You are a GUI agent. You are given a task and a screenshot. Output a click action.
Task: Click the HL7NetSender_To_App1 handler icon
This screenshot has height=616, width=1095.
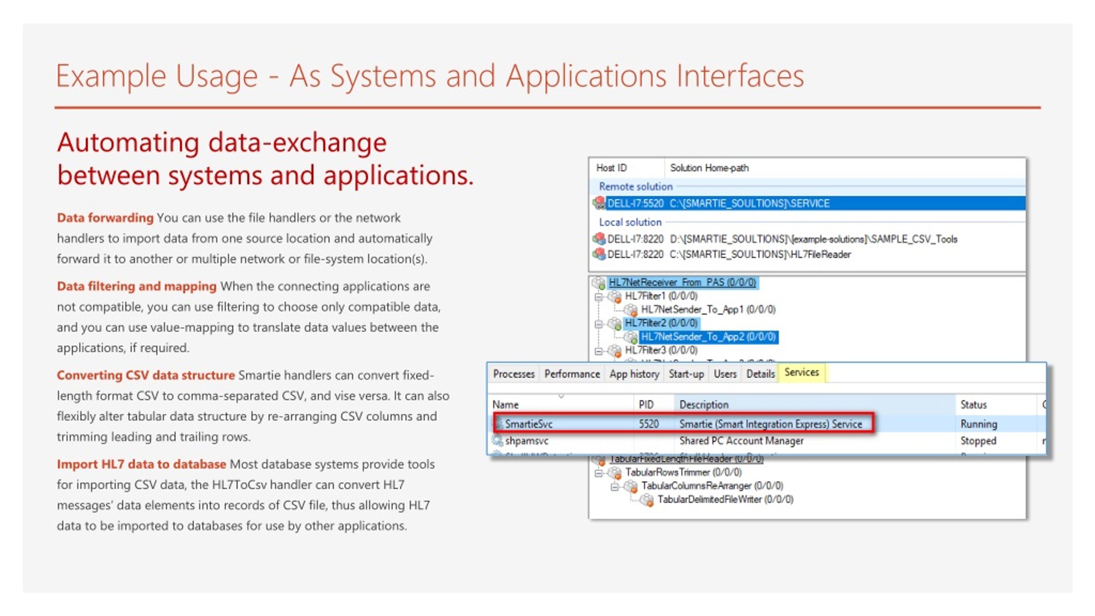[630, 310]
